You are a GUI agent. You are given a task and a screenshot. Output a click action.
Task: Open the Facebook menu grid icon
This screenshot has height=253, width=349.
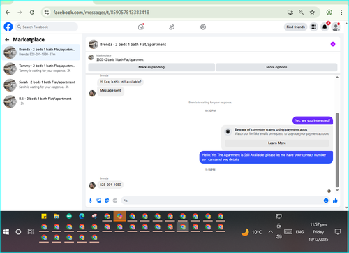[x=314, y=27]
